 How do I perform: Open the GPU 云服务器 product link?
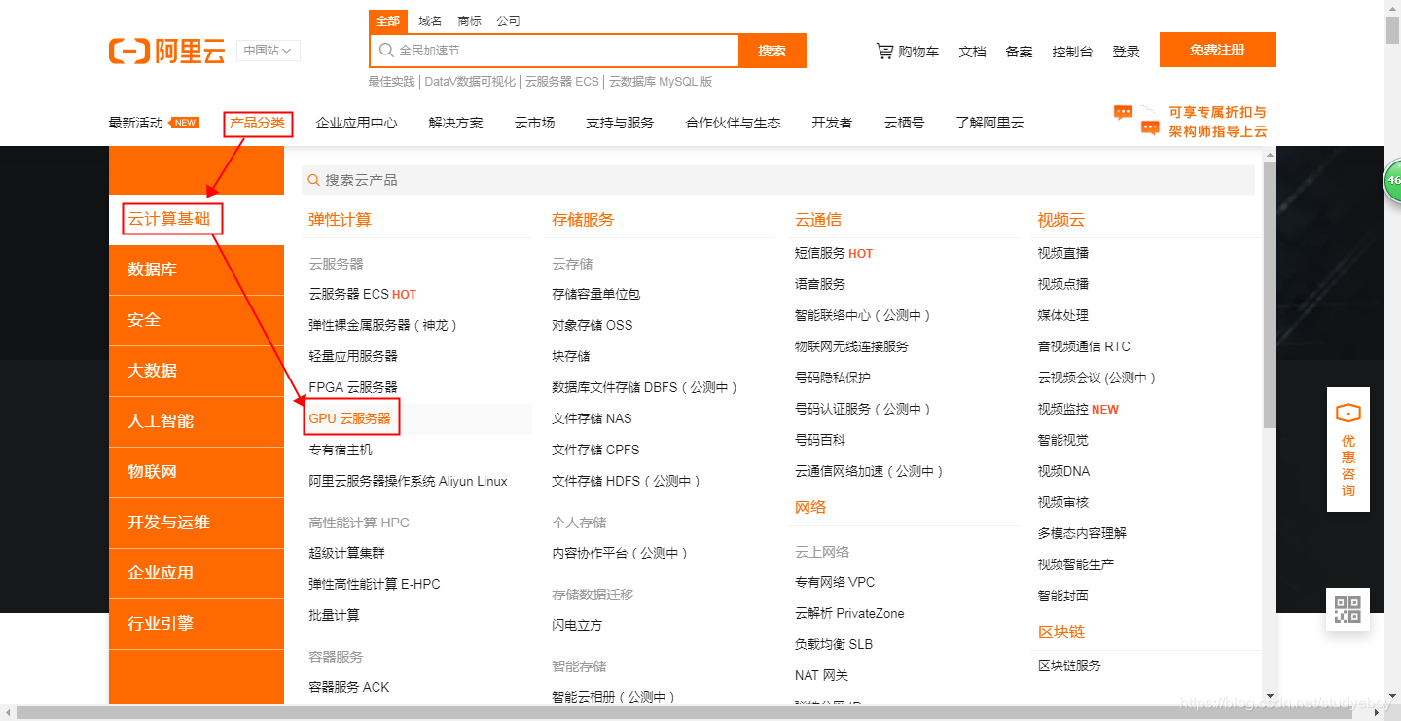coord(349,418)
